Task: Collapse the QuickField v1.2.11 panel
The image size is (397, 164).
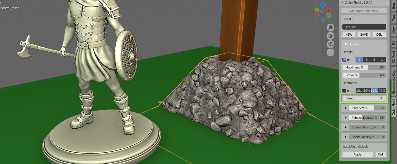Action: (342, 2)
